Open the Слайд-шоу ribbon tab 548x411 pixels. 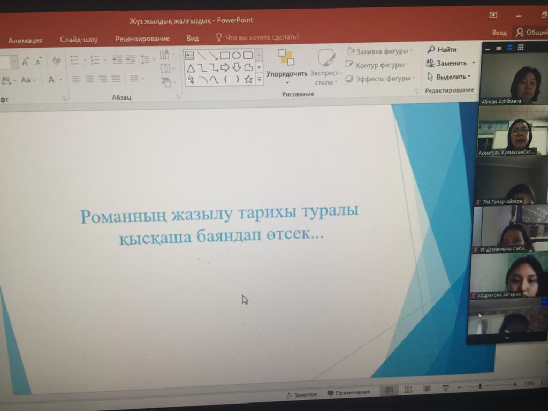tap(79, 40)
